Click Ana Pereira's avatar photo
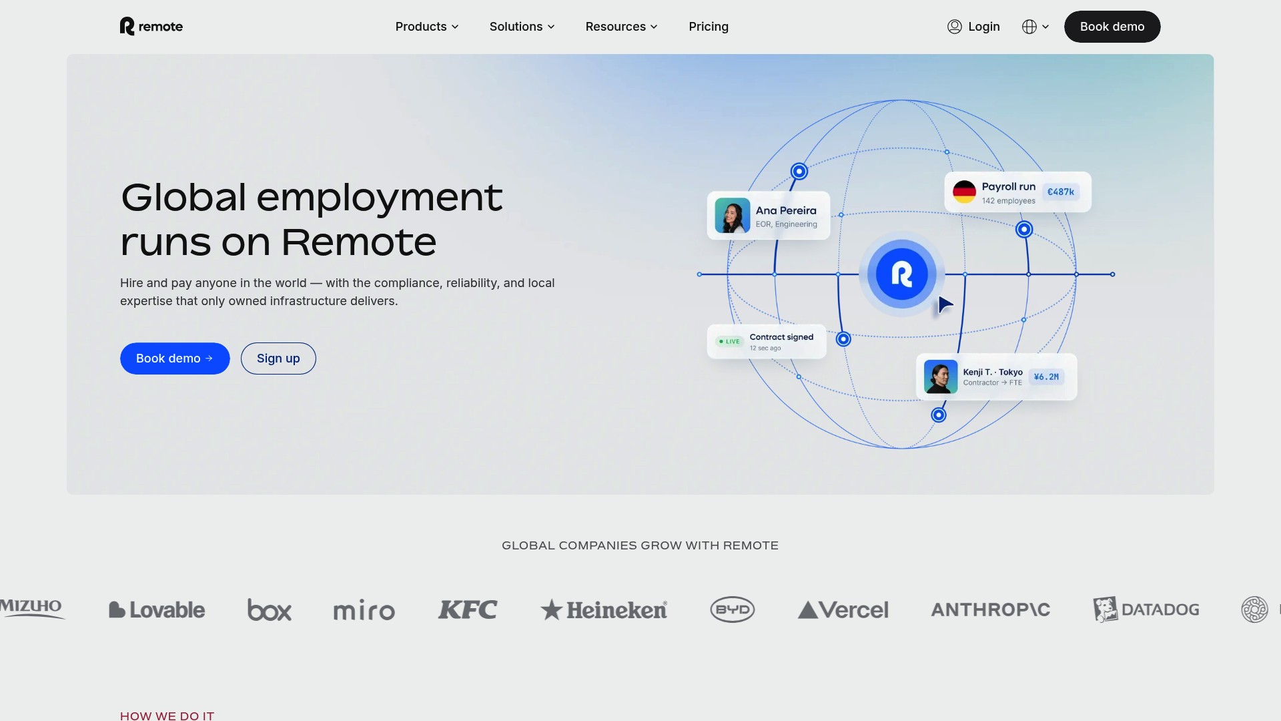This screenshot has width=1281, height=721. point(733,216)
